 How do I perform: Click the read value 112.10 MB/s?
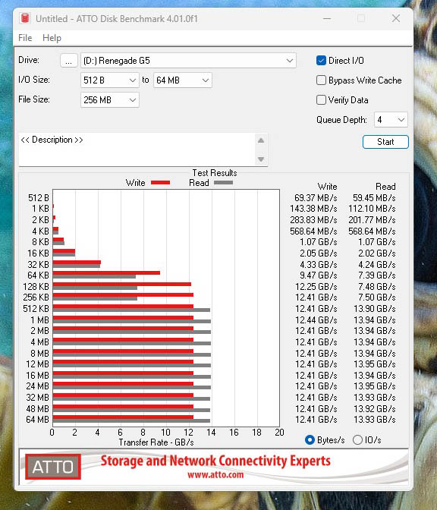pos(372,209)
